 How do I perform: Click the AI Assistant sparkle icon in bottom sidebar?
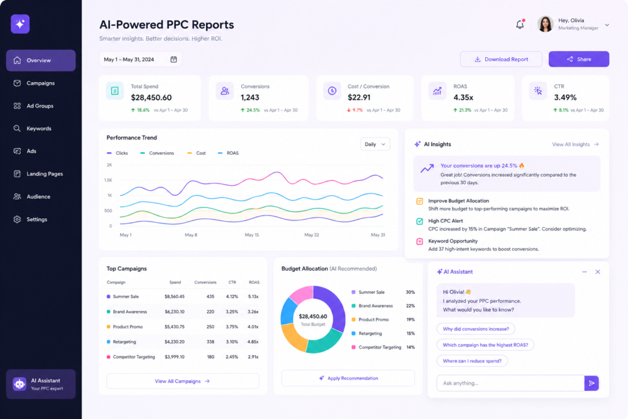click(20, 383)
